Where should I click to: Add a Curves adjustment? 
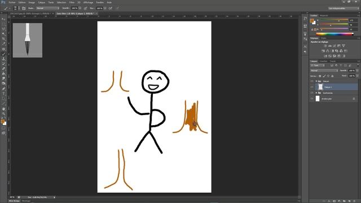pyautogui.click(x=334, y=46)
